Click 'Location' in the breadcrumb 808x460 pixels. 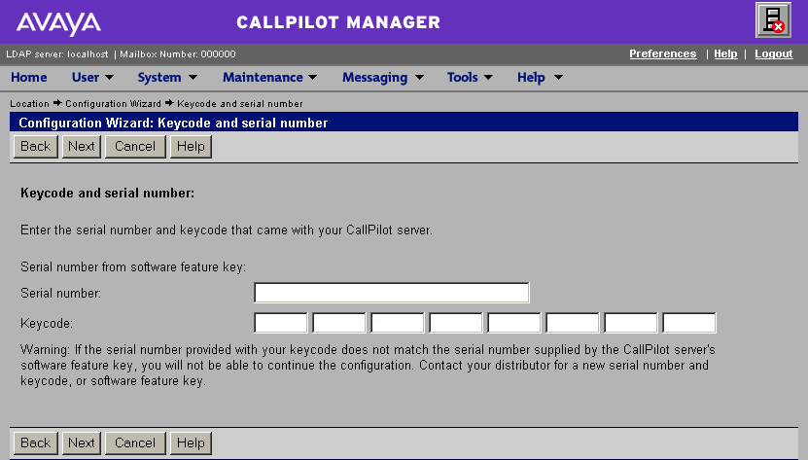coord(29,104)
